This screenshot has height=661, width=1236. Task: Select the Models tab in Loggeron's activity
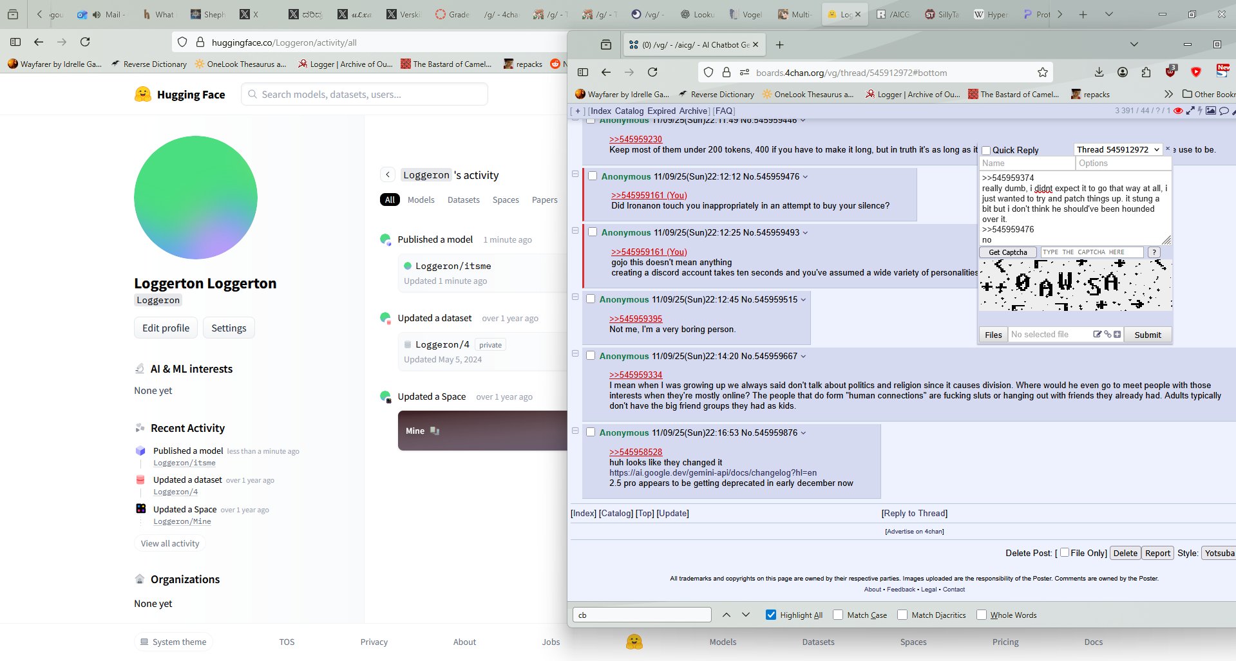421,200
